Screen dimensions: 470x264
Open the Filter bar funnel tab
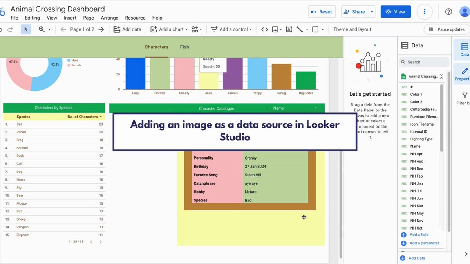465,98
